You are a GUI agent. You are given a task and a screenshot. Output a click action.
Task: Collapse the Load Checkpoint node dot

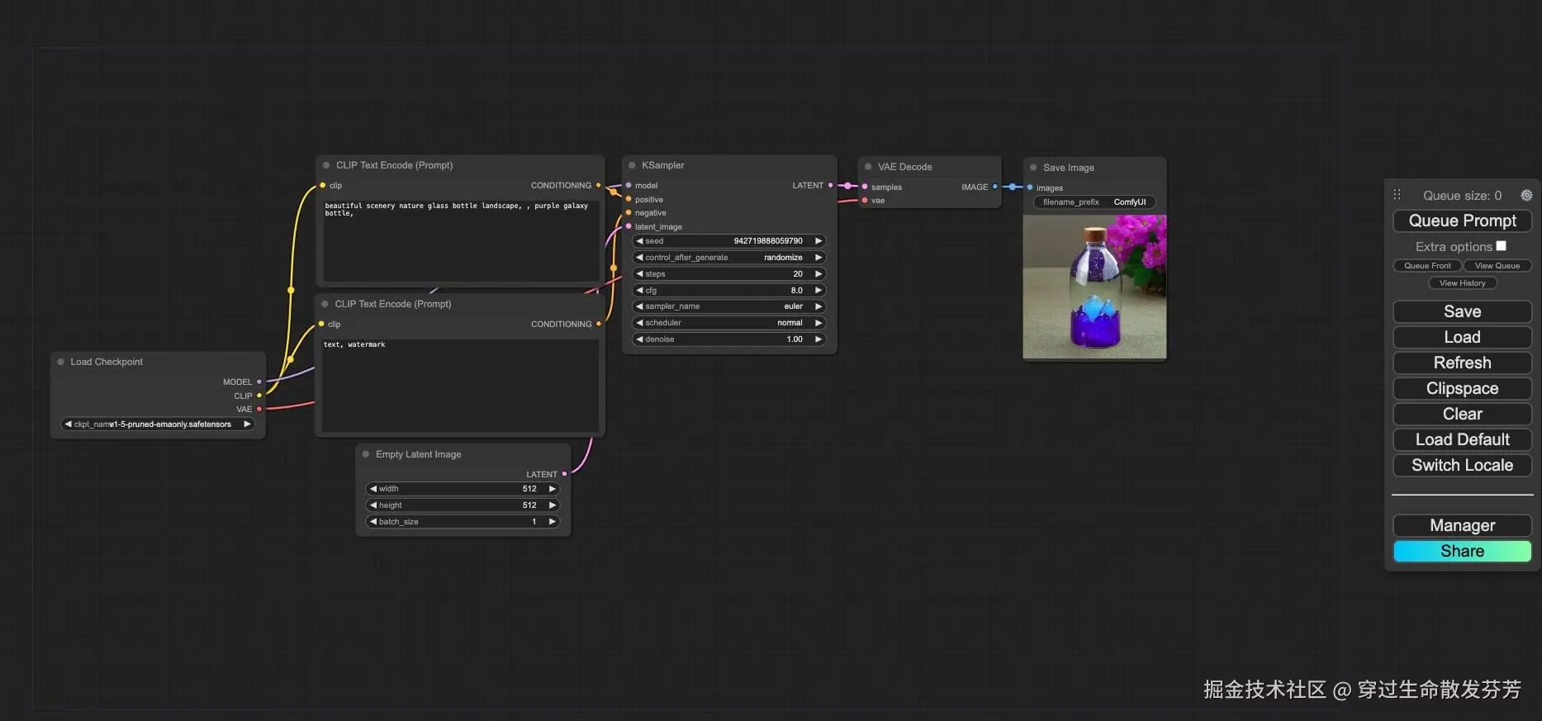tap(61, 362)
